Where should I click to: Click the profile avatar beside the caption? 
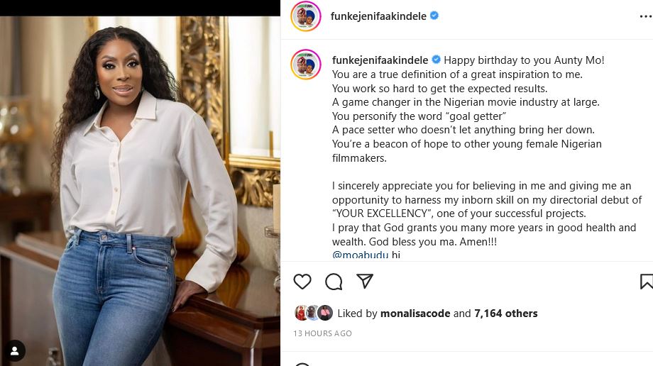306,65
